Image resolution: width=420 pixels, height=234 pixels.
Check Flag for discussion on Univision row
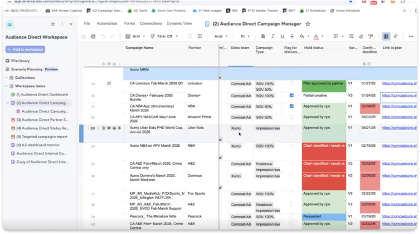tap(291, 83)
